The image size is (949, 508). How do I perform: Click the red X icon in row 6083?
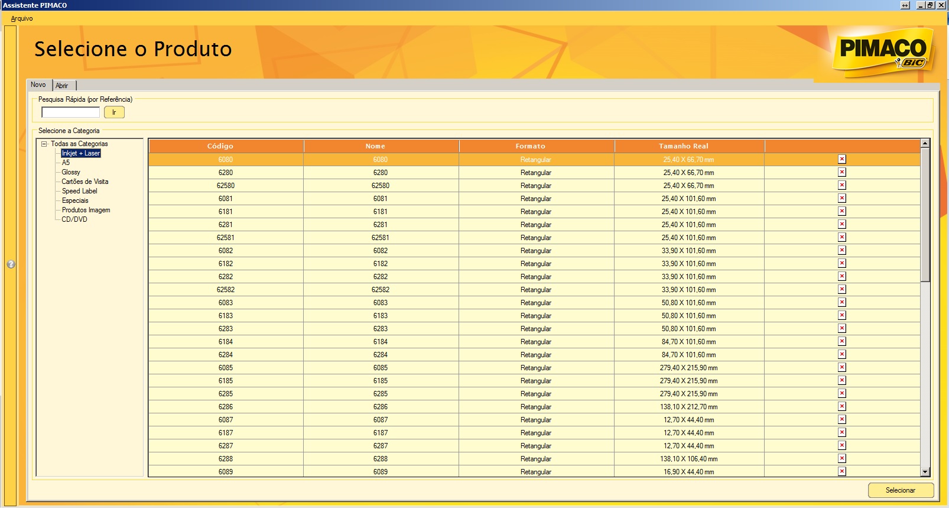tap(842, 302)
